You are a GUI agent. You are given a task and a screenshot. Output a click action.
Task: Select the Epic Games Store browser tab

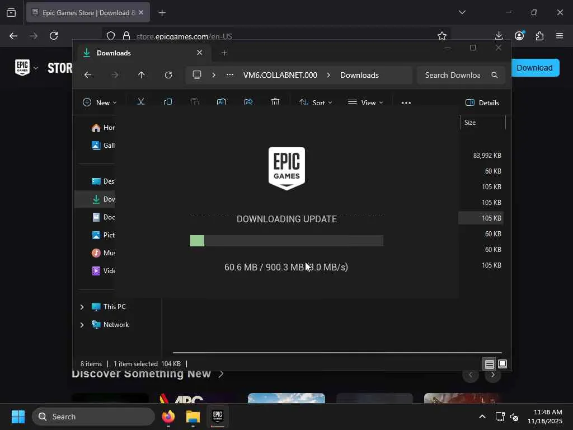click(88, 12)
